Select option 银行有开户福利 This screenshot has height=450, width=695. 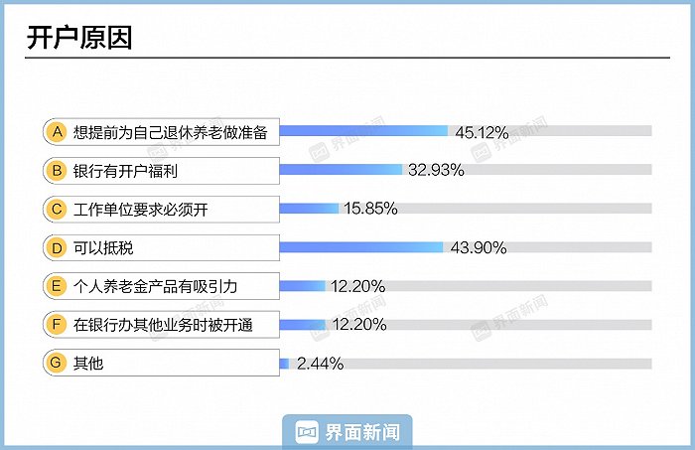coord(125,171)
